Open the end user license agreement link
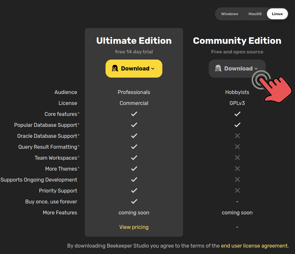295x254 pixels. pos(254,246)
